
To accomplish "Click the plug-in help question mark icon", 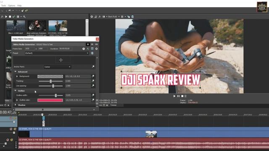I will [84, 49].
